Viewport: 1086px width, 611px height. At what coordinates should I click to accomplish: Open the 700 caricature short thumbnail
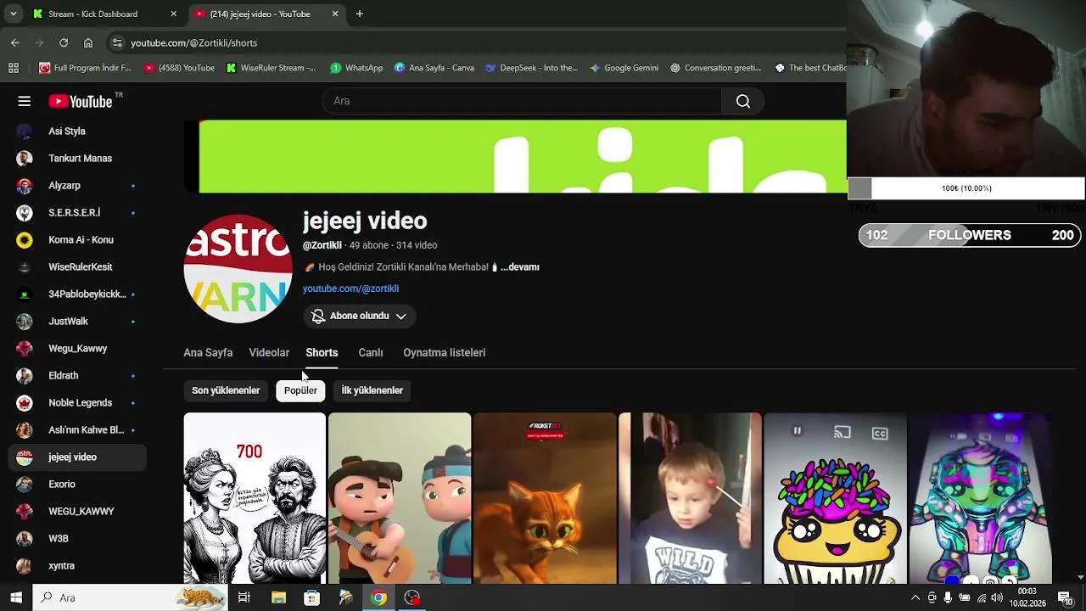(255, 498)
